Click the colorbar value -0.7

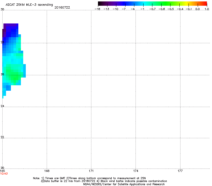tap(152, 9)
